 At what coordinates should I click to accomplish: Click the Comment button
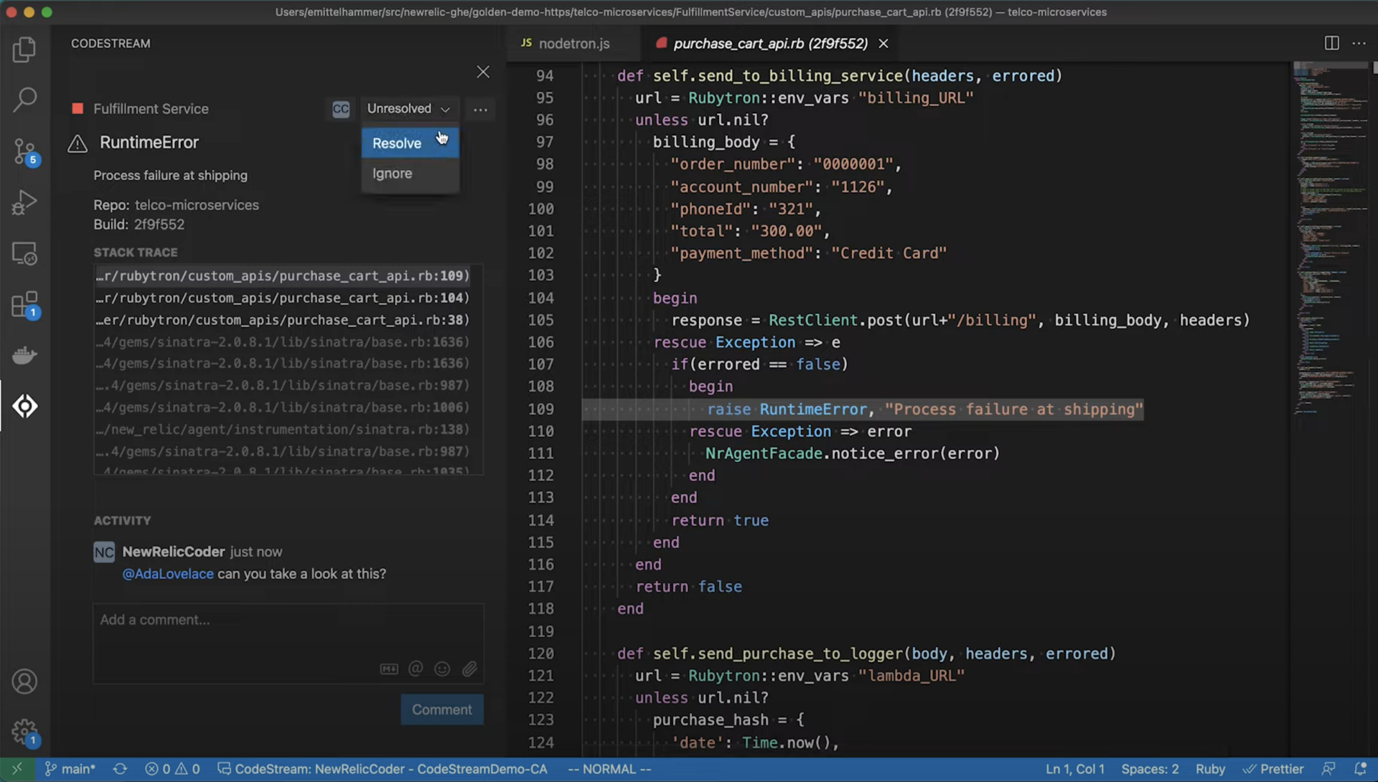click(x=441, y=709)
